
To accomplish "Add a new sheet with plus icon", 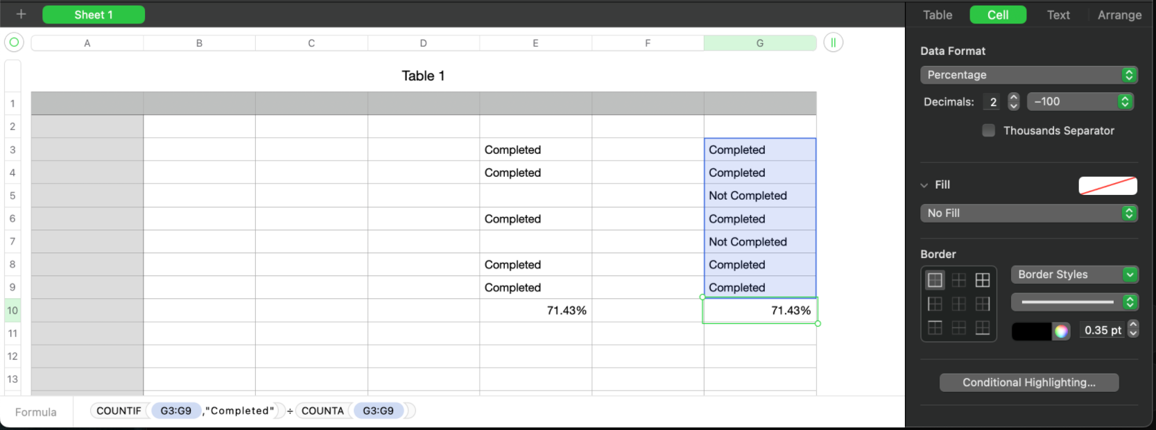I will tap(21, 15).
